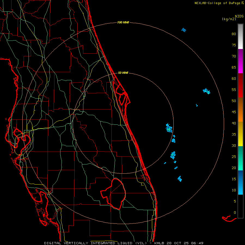The image size is (245, 245).
Task: Click the 20 value on the color scale
Action: tap(234, 168)
